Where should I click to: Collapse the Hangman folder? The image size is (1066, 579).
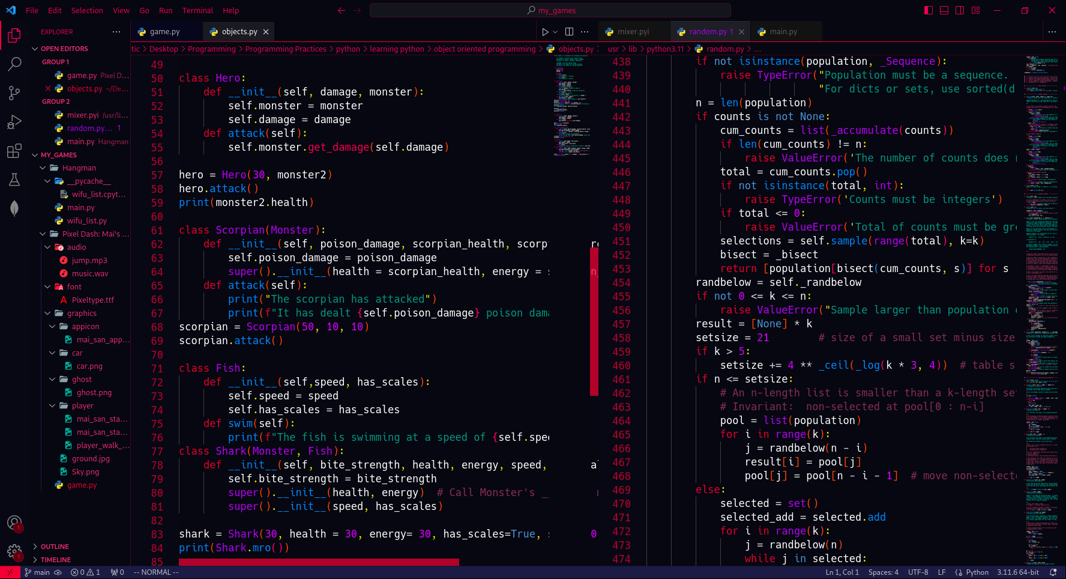pos(79,168)
